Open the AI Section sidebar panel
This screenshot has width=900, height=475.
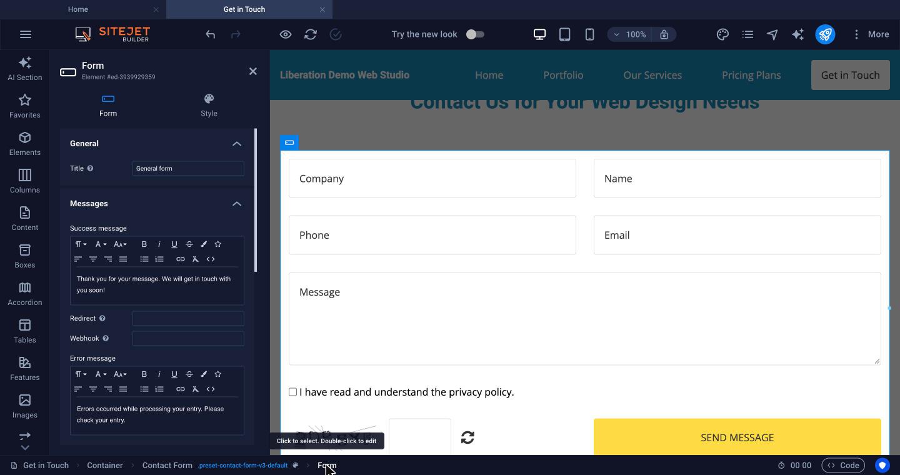pyautogui.click(x=25, y=69)
